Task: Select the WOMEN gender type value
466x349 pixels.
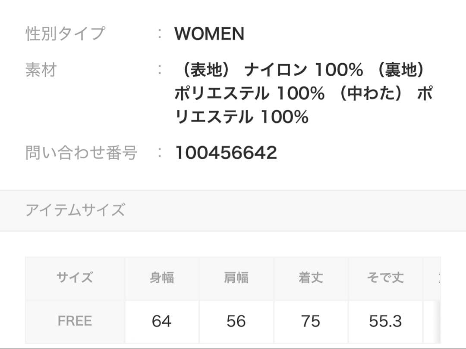Action: [x=209, y=34]
